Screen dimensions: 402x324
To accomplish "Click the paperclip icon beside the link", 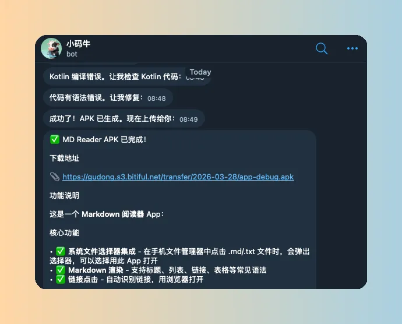I will pyautogui.click(x=55, y=177).
